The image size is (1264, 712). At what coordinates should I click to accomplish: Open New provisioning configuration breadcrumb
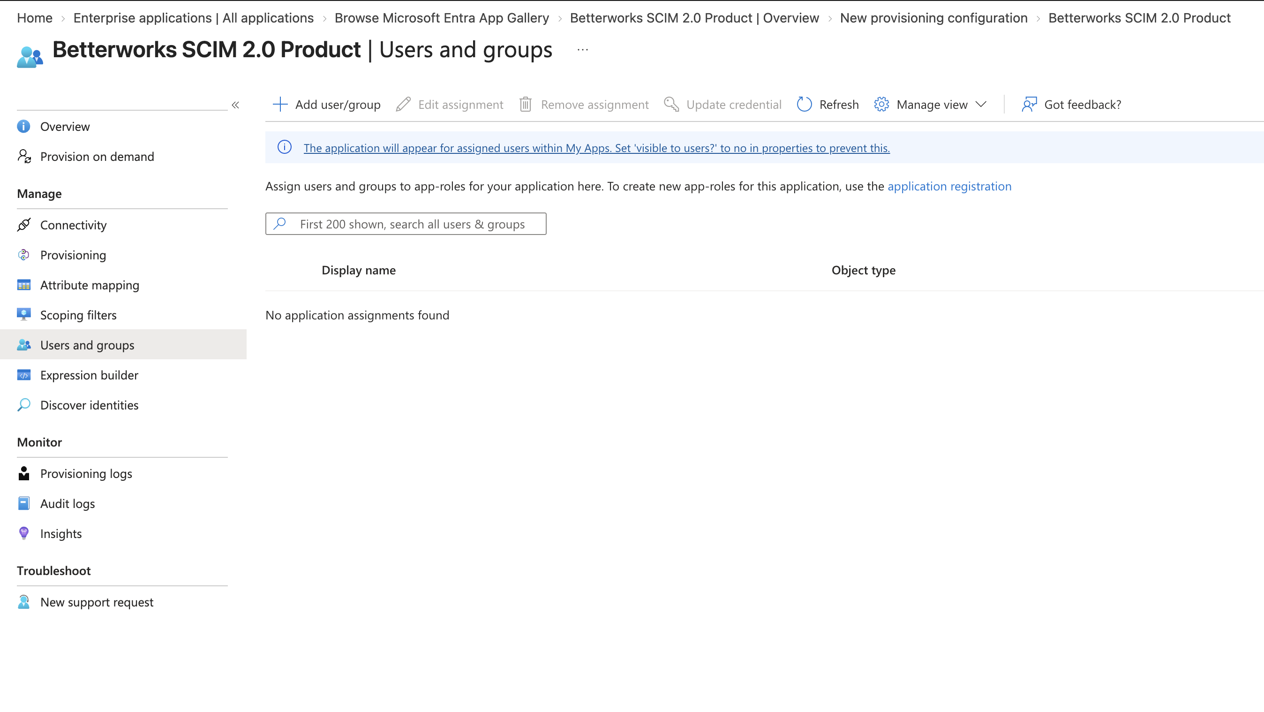point(933,18)
